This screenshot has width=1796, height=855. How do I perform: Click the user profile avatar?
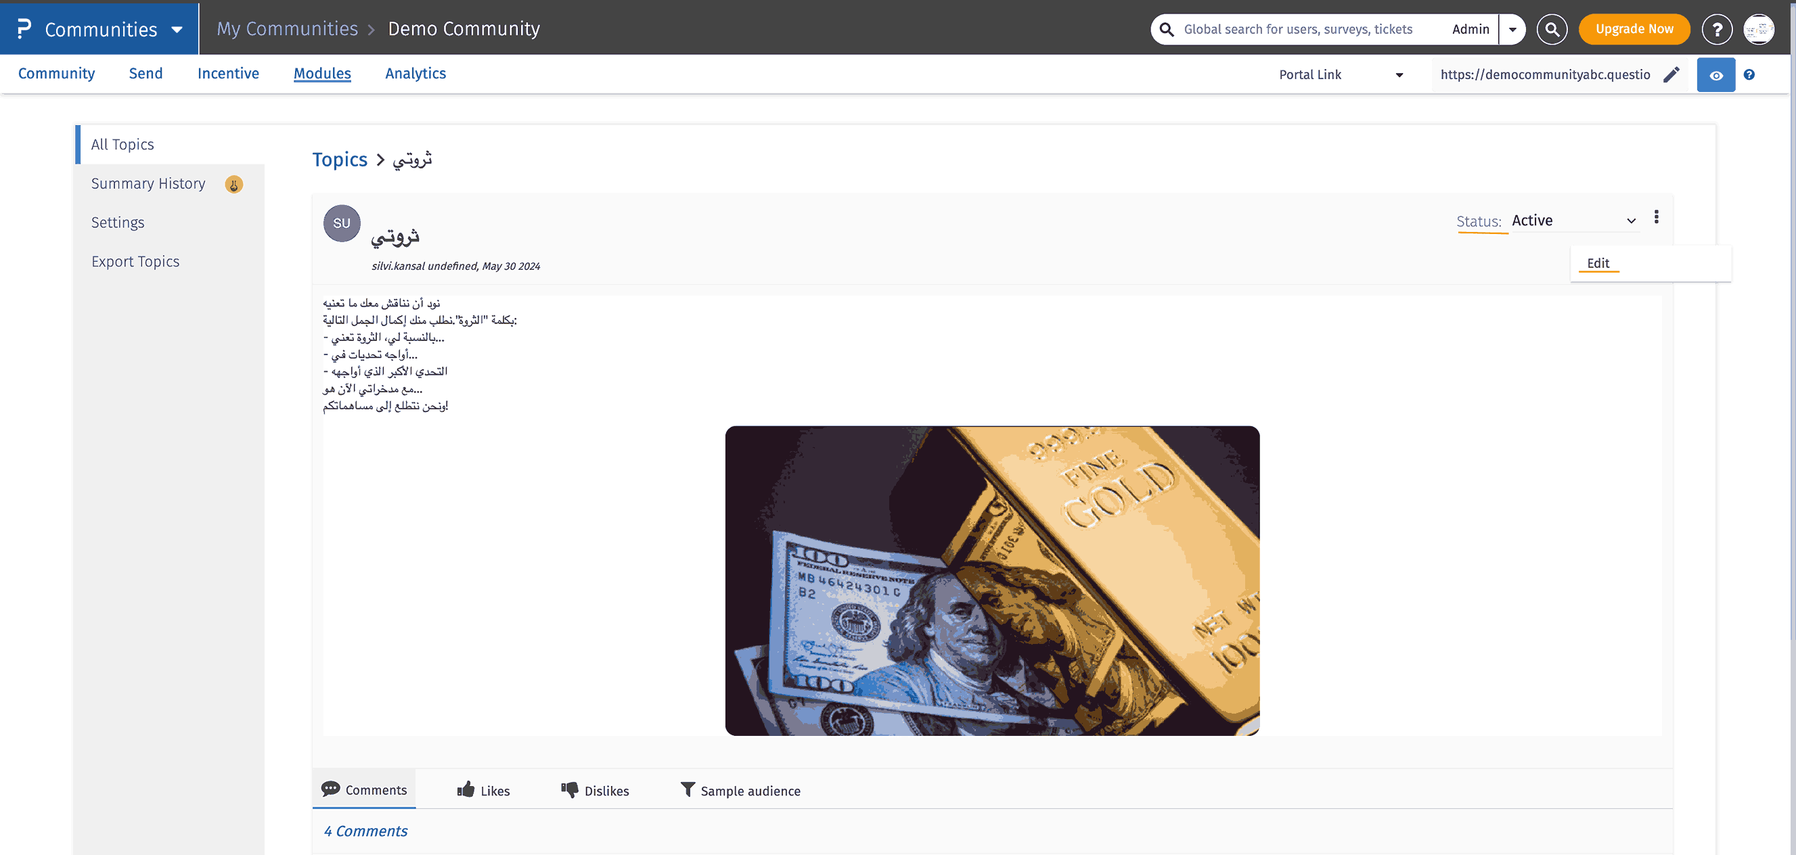point(1758,29)
